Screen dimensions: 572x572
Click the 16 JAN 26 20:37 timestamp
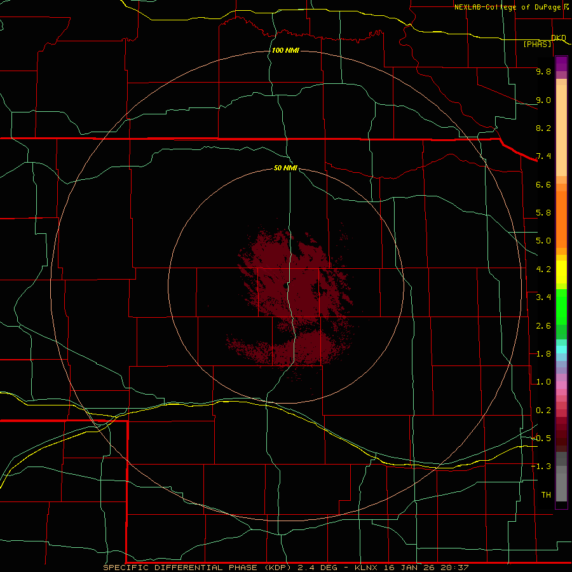point(427,568)
